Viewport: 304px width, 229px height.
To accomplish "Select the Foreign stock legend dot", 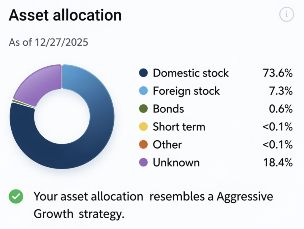I will [143, 91].
